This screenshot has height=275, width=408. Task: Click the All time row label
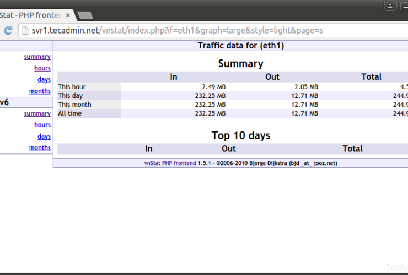(70, 113)
